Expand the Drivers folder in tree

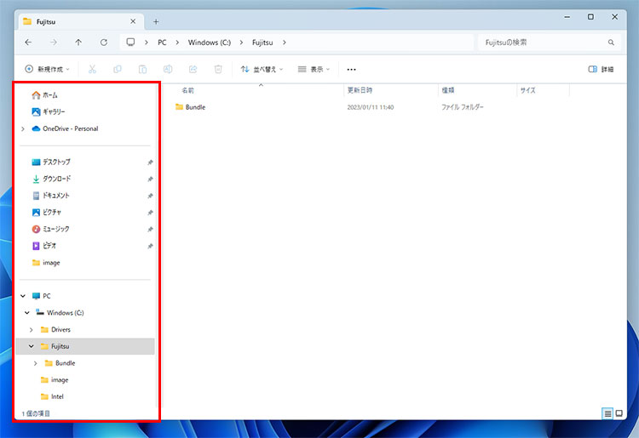(32, 329)
